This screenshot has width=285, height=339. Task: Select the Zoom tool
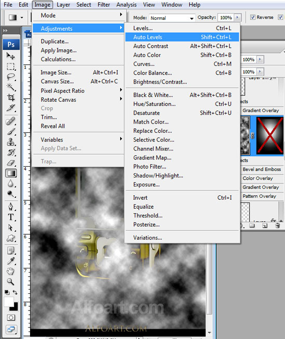pyautogui.click(x=10, y=281)
